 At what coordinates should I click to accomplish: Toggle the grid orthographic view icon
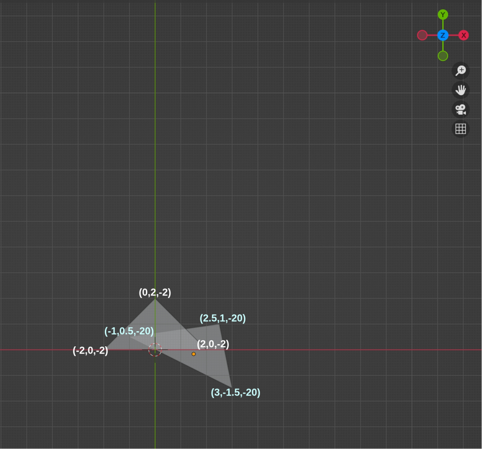[x=461, y=129]
